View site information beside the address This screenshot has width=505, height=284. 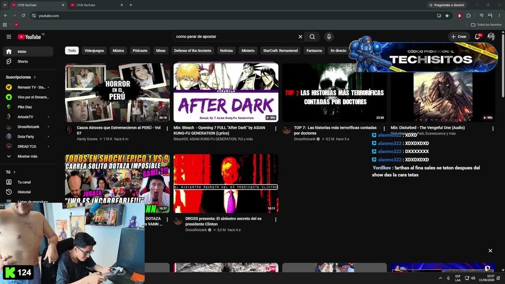pos(34,16)
